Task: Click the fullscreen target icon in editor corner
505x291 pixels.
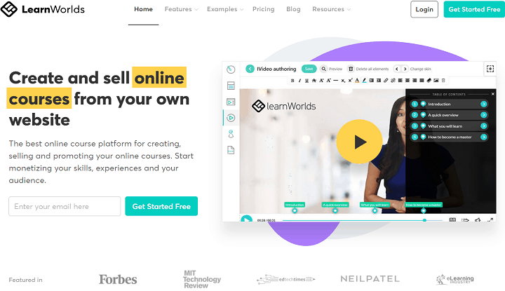Action: pos(490,69)
